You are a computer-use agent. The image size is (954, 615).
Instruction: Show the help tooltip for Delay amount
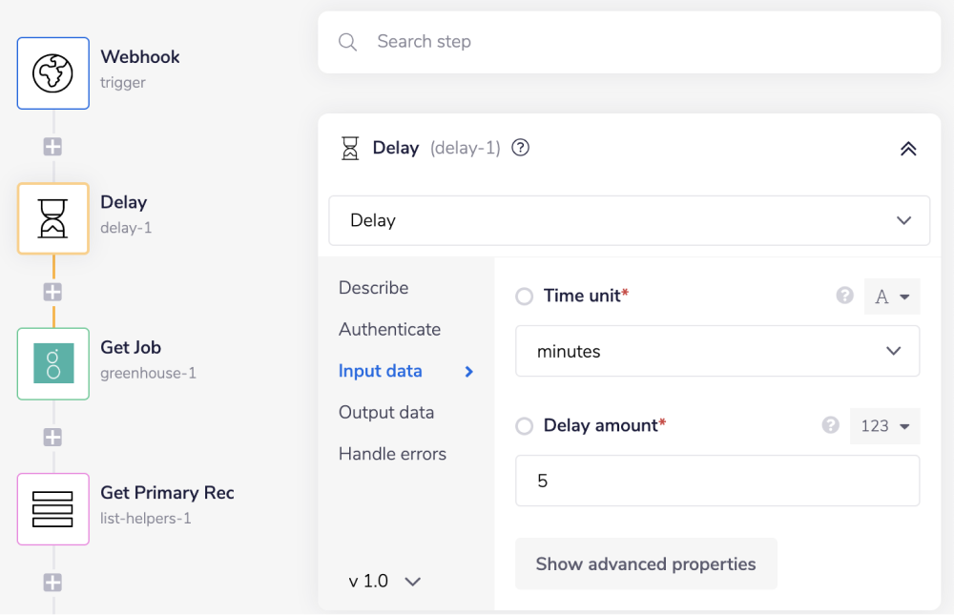point(831,425)
